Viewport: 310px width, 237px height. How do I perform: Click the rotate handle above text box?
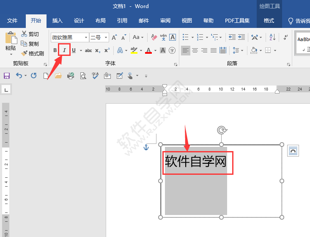222,130
